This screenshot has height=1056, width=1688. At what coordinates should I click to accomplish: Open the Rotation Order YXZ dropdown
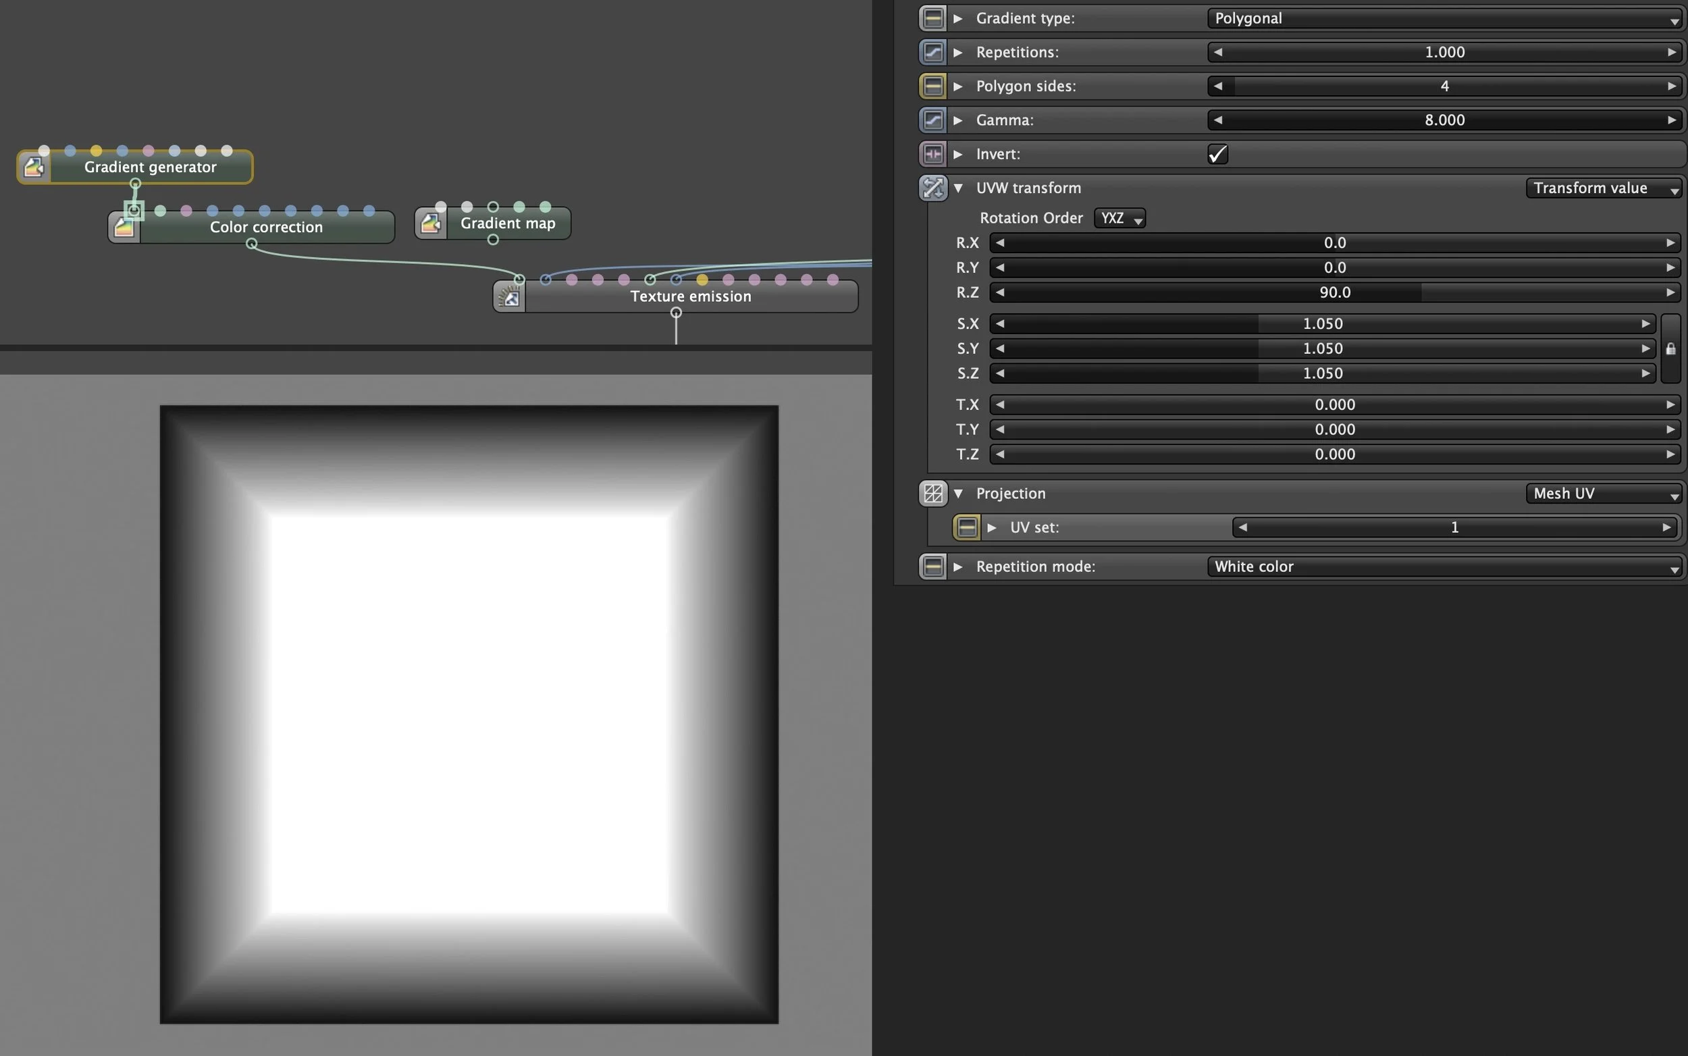tap(1119, 218)
